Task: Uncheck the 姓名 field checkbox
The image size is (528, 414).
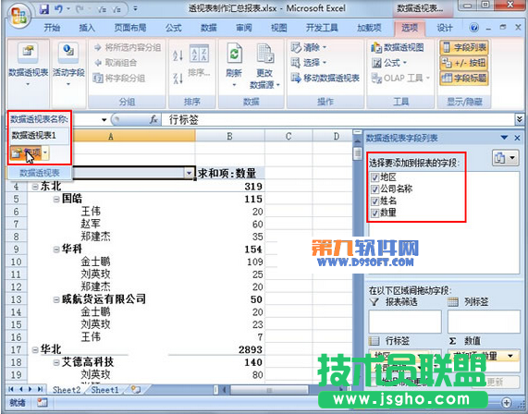Action: pos(375,201)
